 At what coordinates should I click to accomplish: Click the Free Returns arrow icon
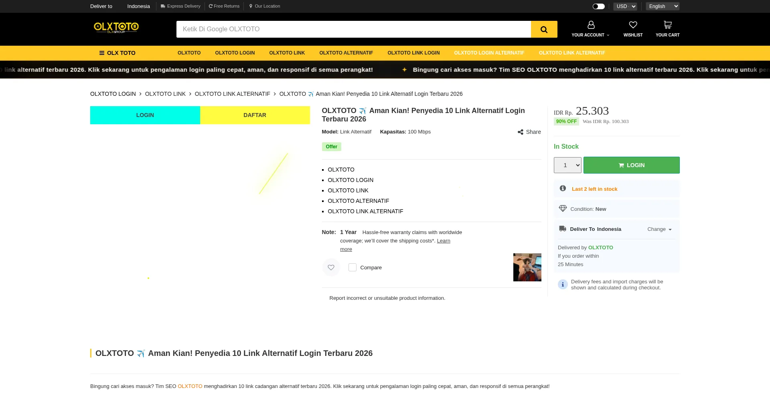click(211, 6)
